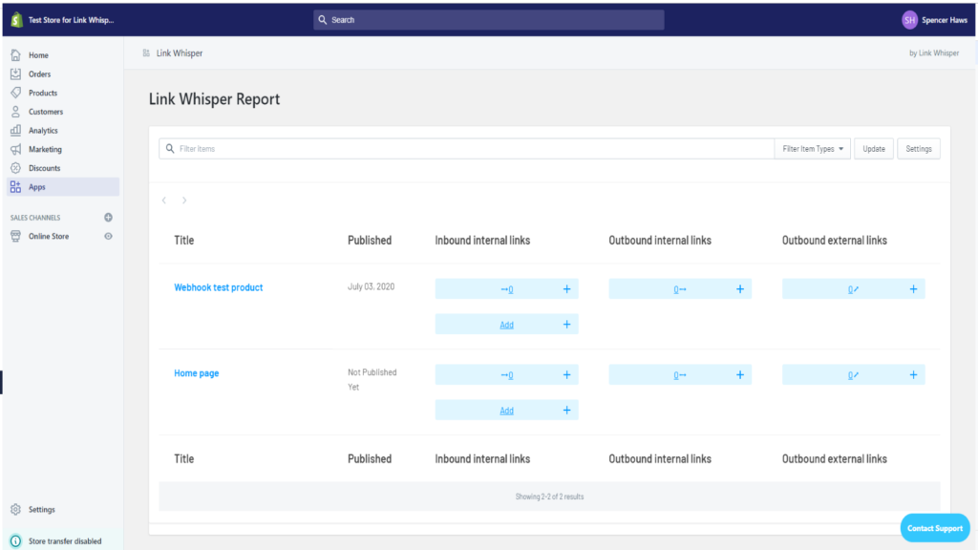Open Webhook test product link
Screen dimensions: 978x550
[x=219, y=287]
